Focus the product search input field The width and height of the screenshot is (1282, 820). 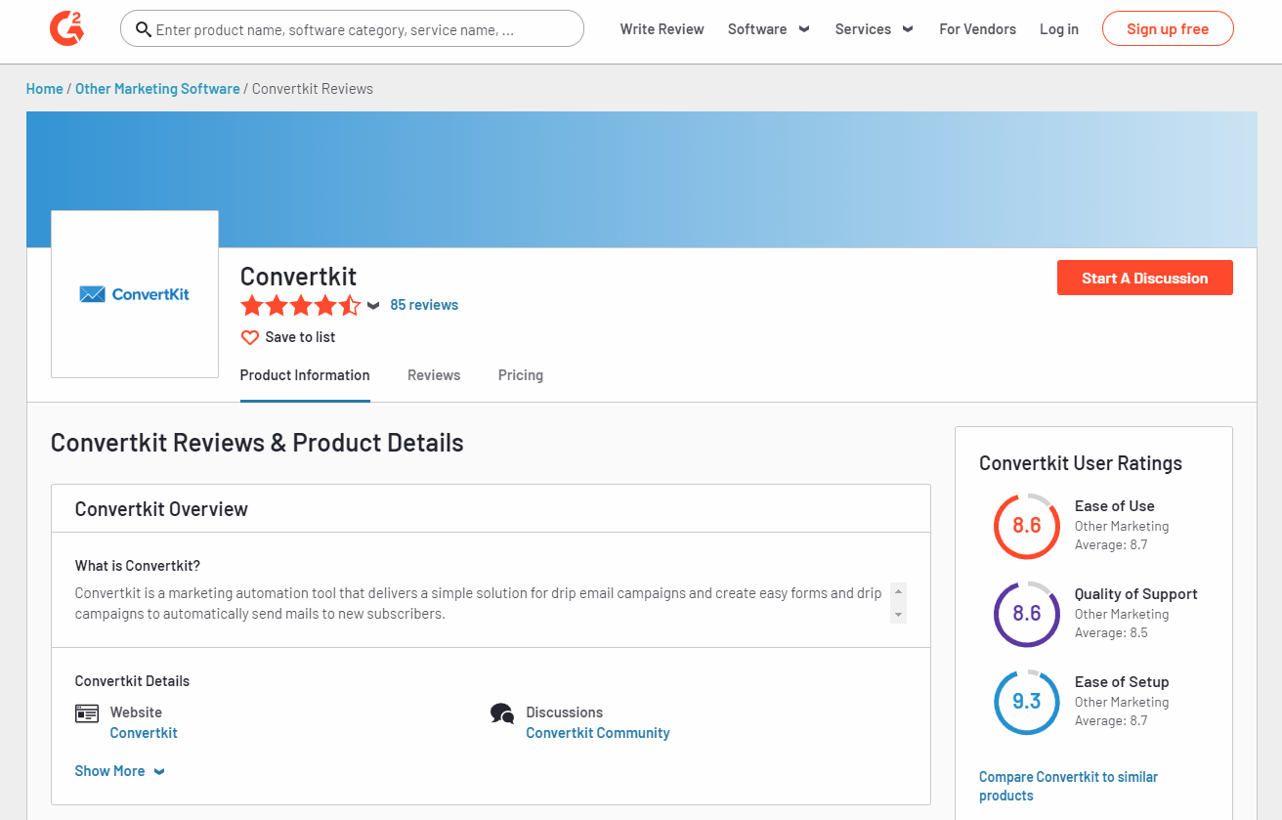click(x=352, y=29)
